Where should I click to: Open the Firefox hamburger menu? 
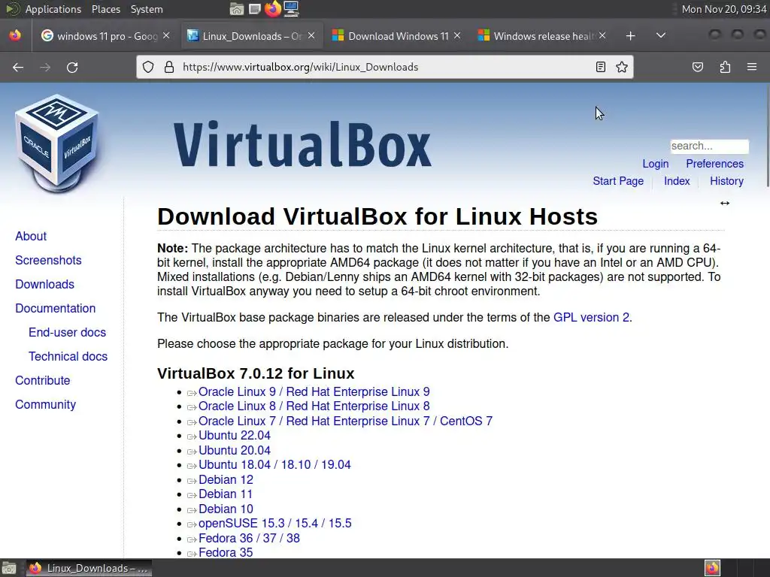(x=752, y=67)
